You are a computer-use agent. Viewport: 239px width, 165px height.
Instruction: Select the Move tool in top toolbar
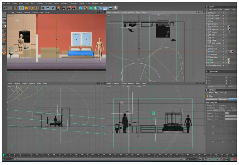pos(21,8)
